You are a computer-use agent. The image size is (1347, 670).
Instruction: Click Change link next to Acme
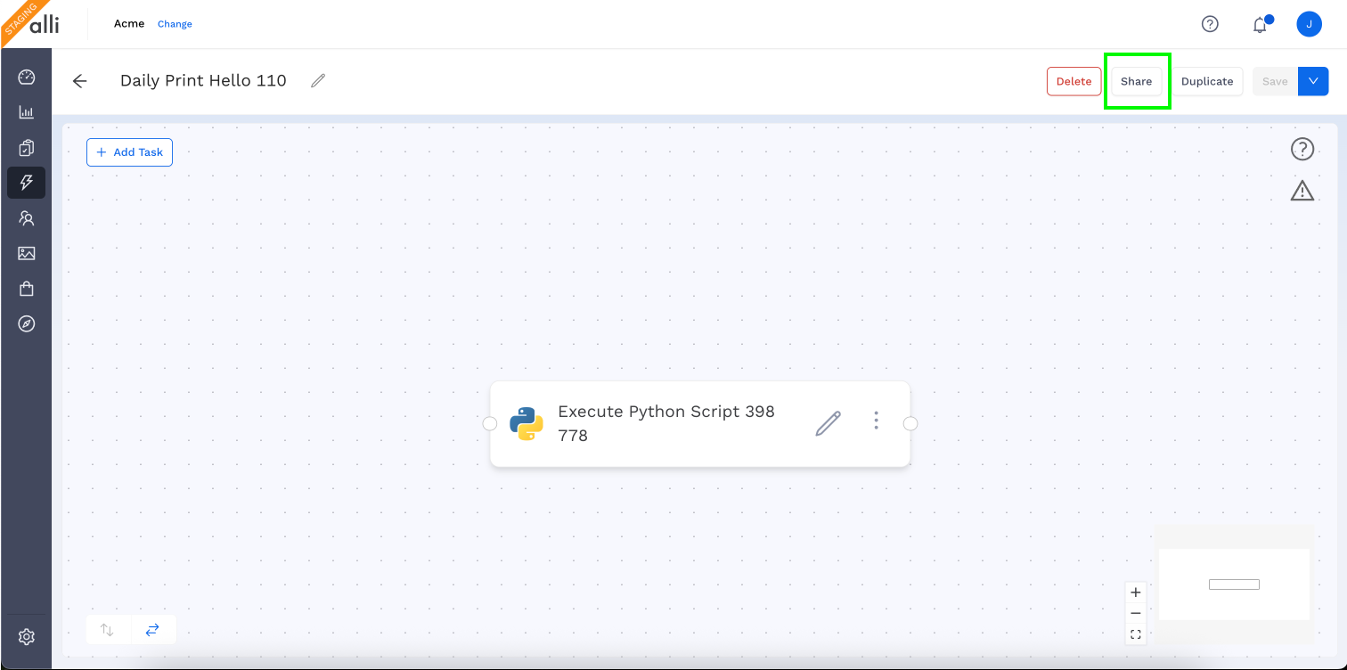tap(175, 24)
